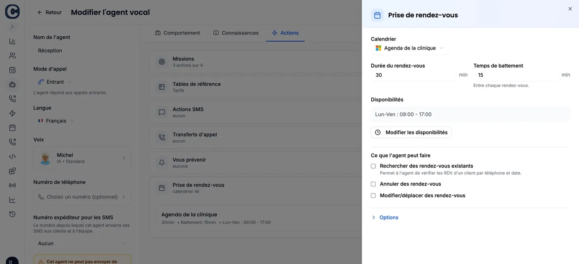Close the Prise de rendez-vous panel
579x264 pixels.
(570, 9)
